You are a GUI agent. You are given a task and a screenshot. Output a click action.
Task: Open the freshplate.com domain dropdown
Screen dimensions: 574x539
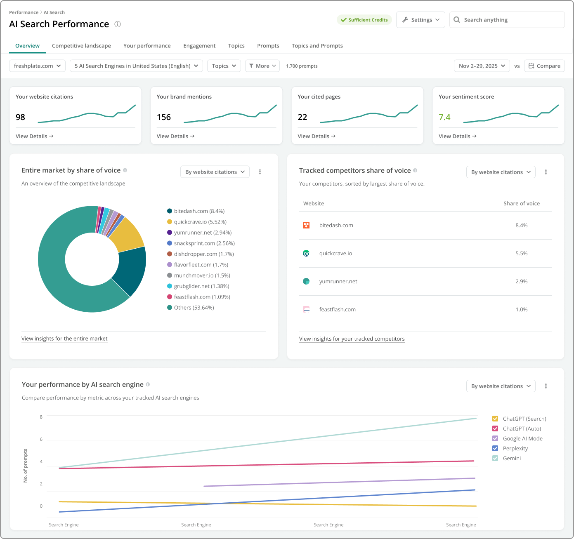[37, 66]
